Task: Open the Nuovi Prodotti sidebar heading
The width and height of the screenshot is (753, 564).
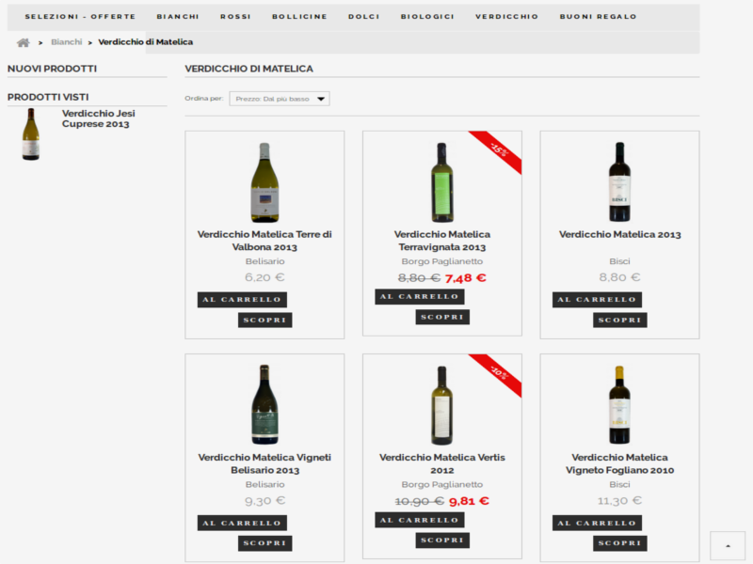Action: coord(52,69)
